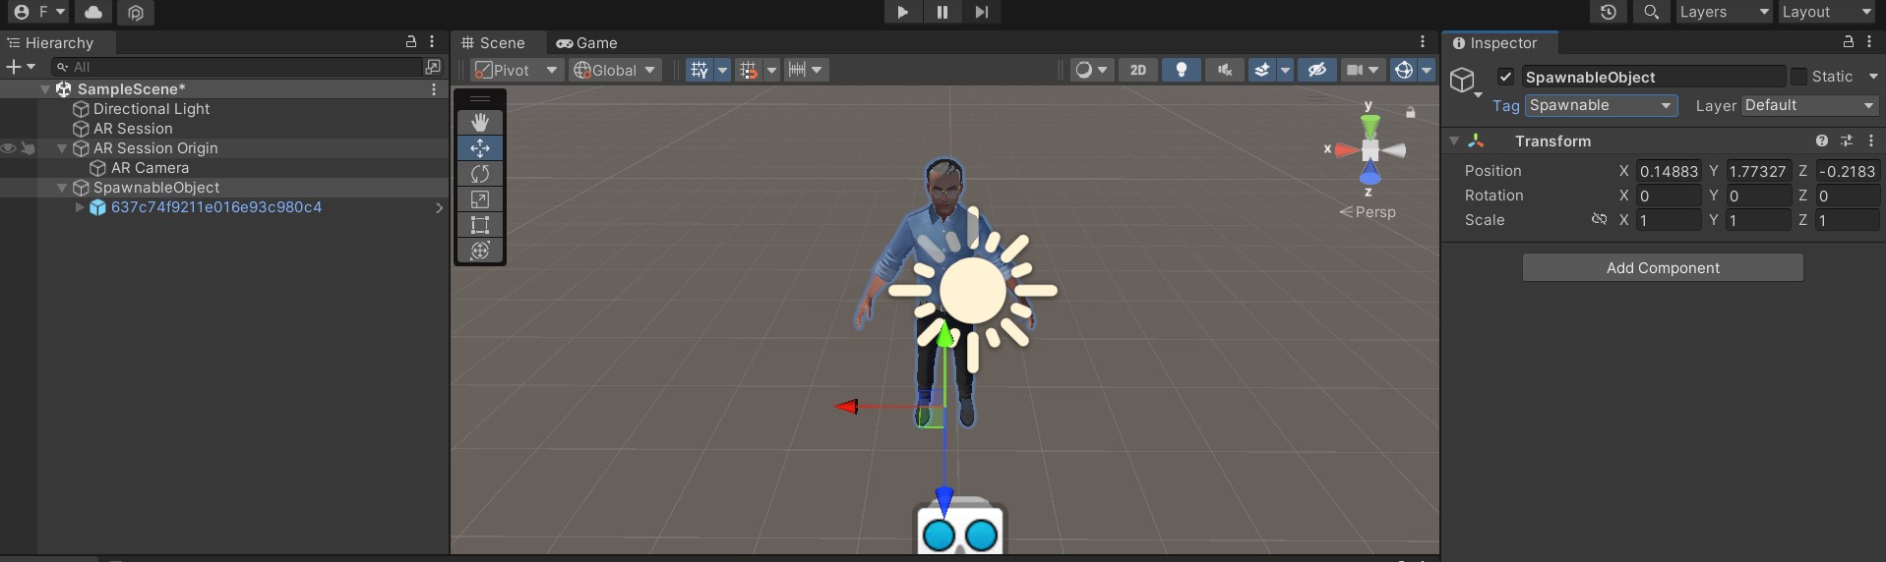Select the Rotate tool
This screenshot has width=1886, height=562.
(480, 174)
